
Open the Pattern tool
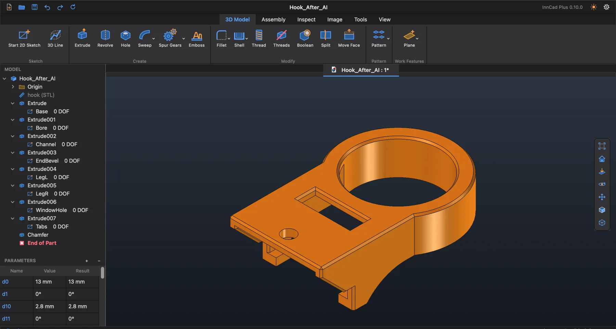[x=379, y=38]
